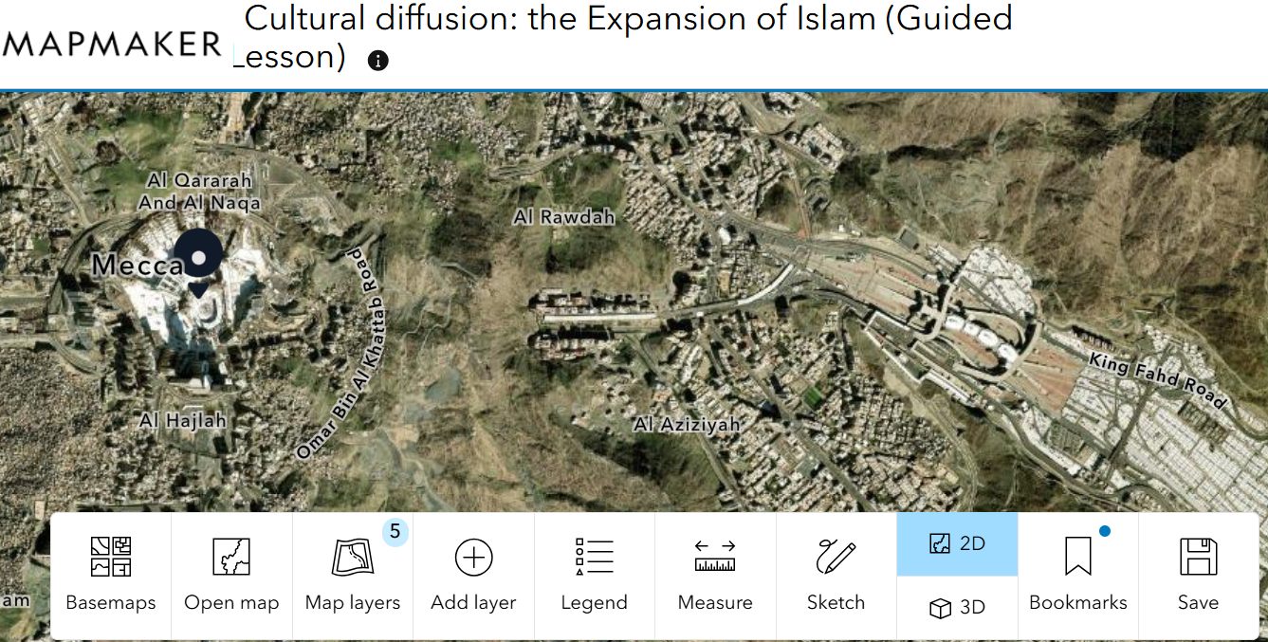Switch map view to 2D
Viewport: 1268px width, 642px height.
pos(957,543)
